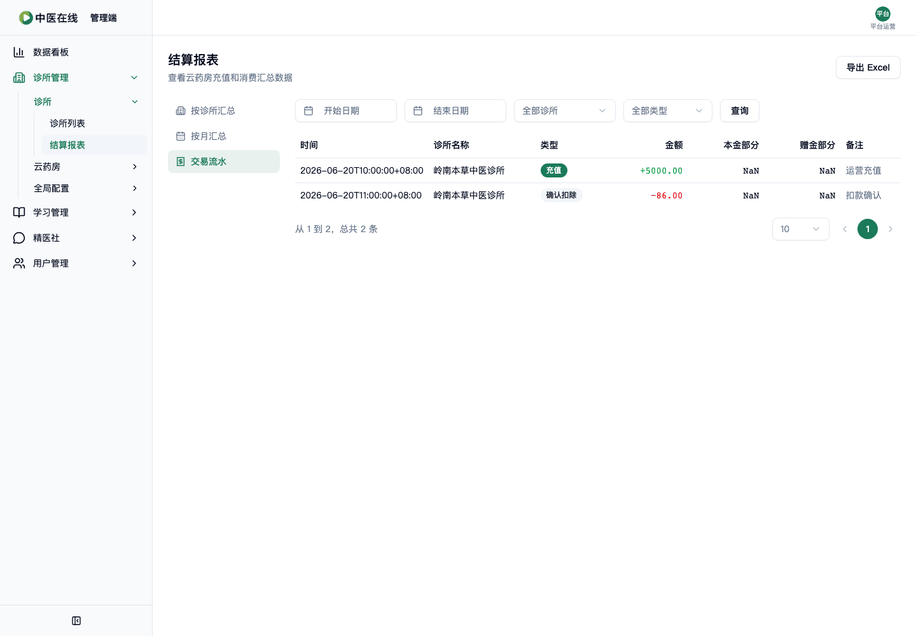The height and width of the screenshot is (636, 916).
Task: Click the 备注 column header
Action: (855, 145)
